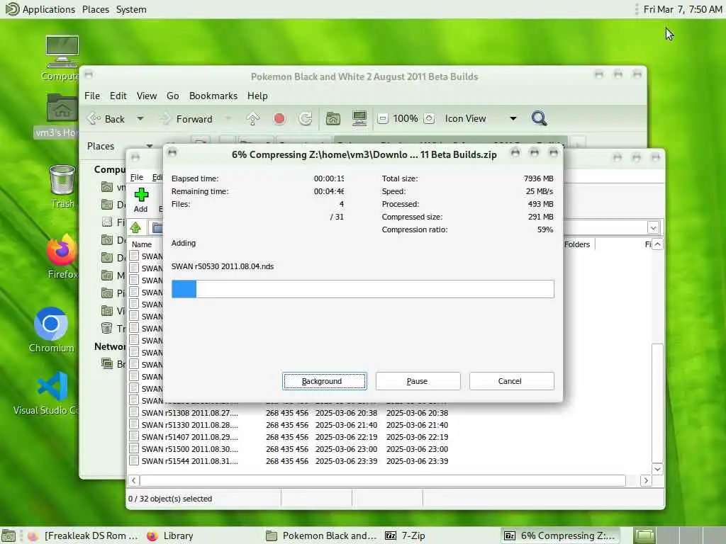The height and width of the screenshot is (544, 726).
Task: Switch to Library taskbar window
Action: 170,535
